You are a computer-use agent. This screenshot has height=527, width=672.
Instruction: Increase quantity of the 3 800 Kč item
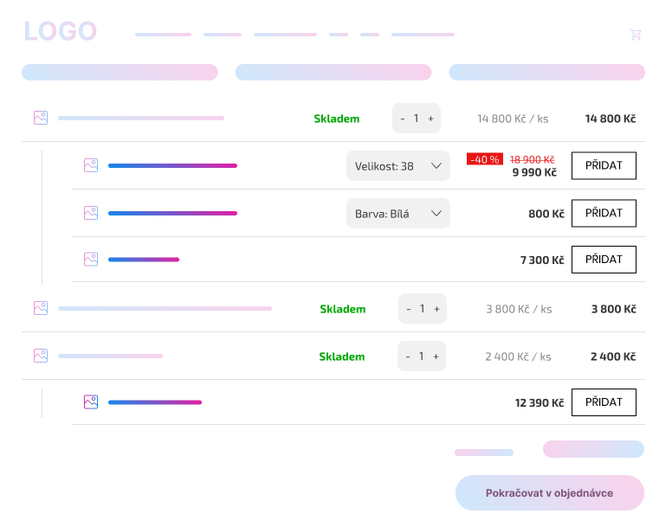point(436,309)
